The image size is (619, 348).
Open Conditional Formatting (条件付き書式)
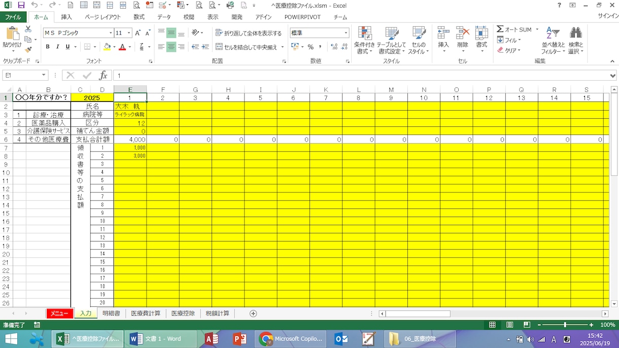click(365, 40)
